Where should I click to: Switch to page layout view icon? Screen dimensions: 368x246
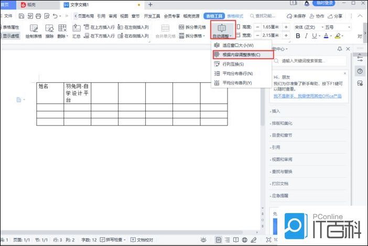(218, 240)
